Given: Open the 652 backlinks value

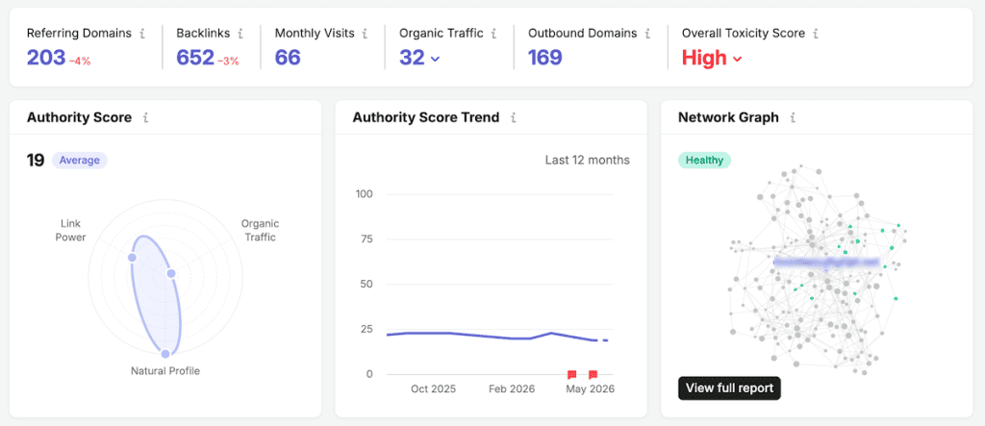Looking at the screenshot, I should click(195, 58).
